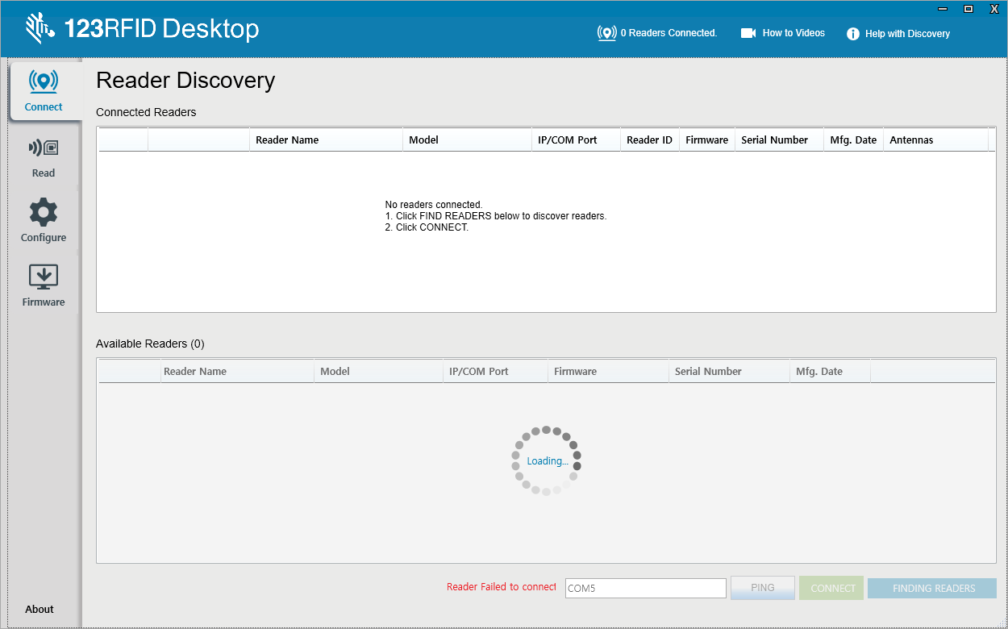1008x629 pixels.
Task: Open the Firmware download icon
Action: [x=43, y=278]
